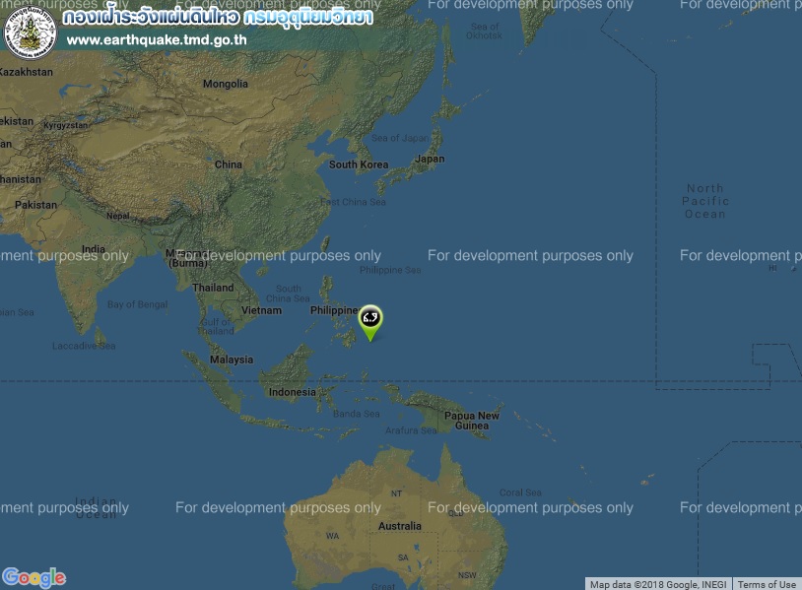Open the Google logo link
The image size is (802, 590).
(33, 578)
